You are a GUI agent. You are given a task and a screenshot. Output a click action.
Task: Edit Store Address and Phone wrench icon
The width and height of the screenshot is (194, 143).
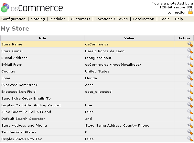tap(190, 125)
